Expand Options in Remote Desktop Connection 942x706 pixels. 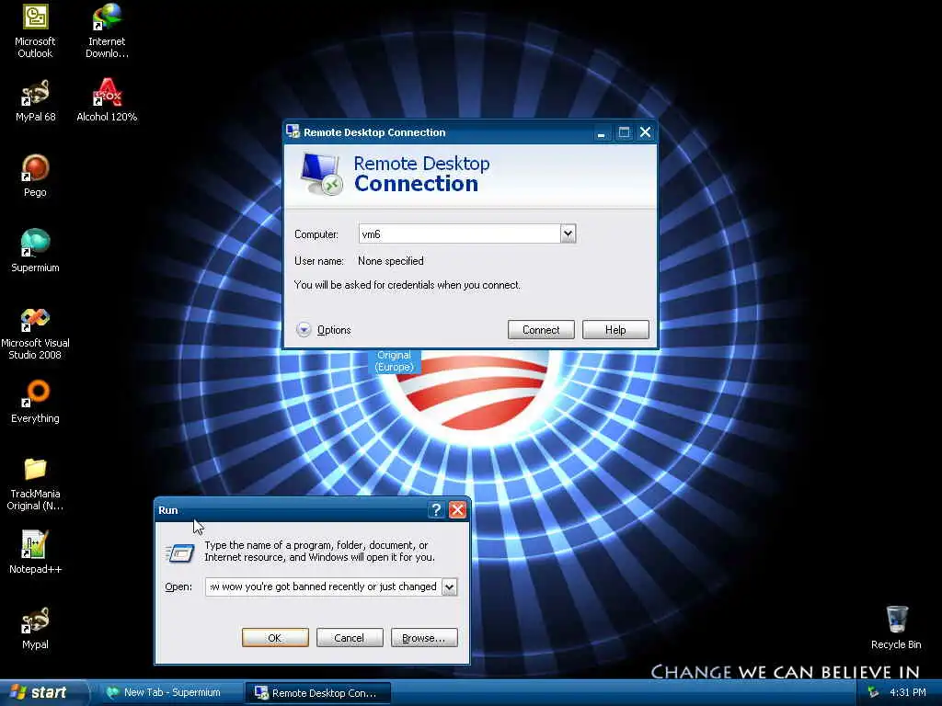pos(323,330)
